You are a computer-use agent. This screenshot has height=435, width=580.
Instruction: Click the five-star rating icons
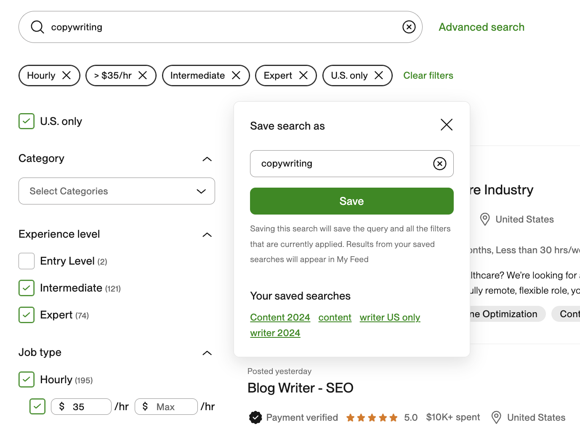click(x=372, y=418)
